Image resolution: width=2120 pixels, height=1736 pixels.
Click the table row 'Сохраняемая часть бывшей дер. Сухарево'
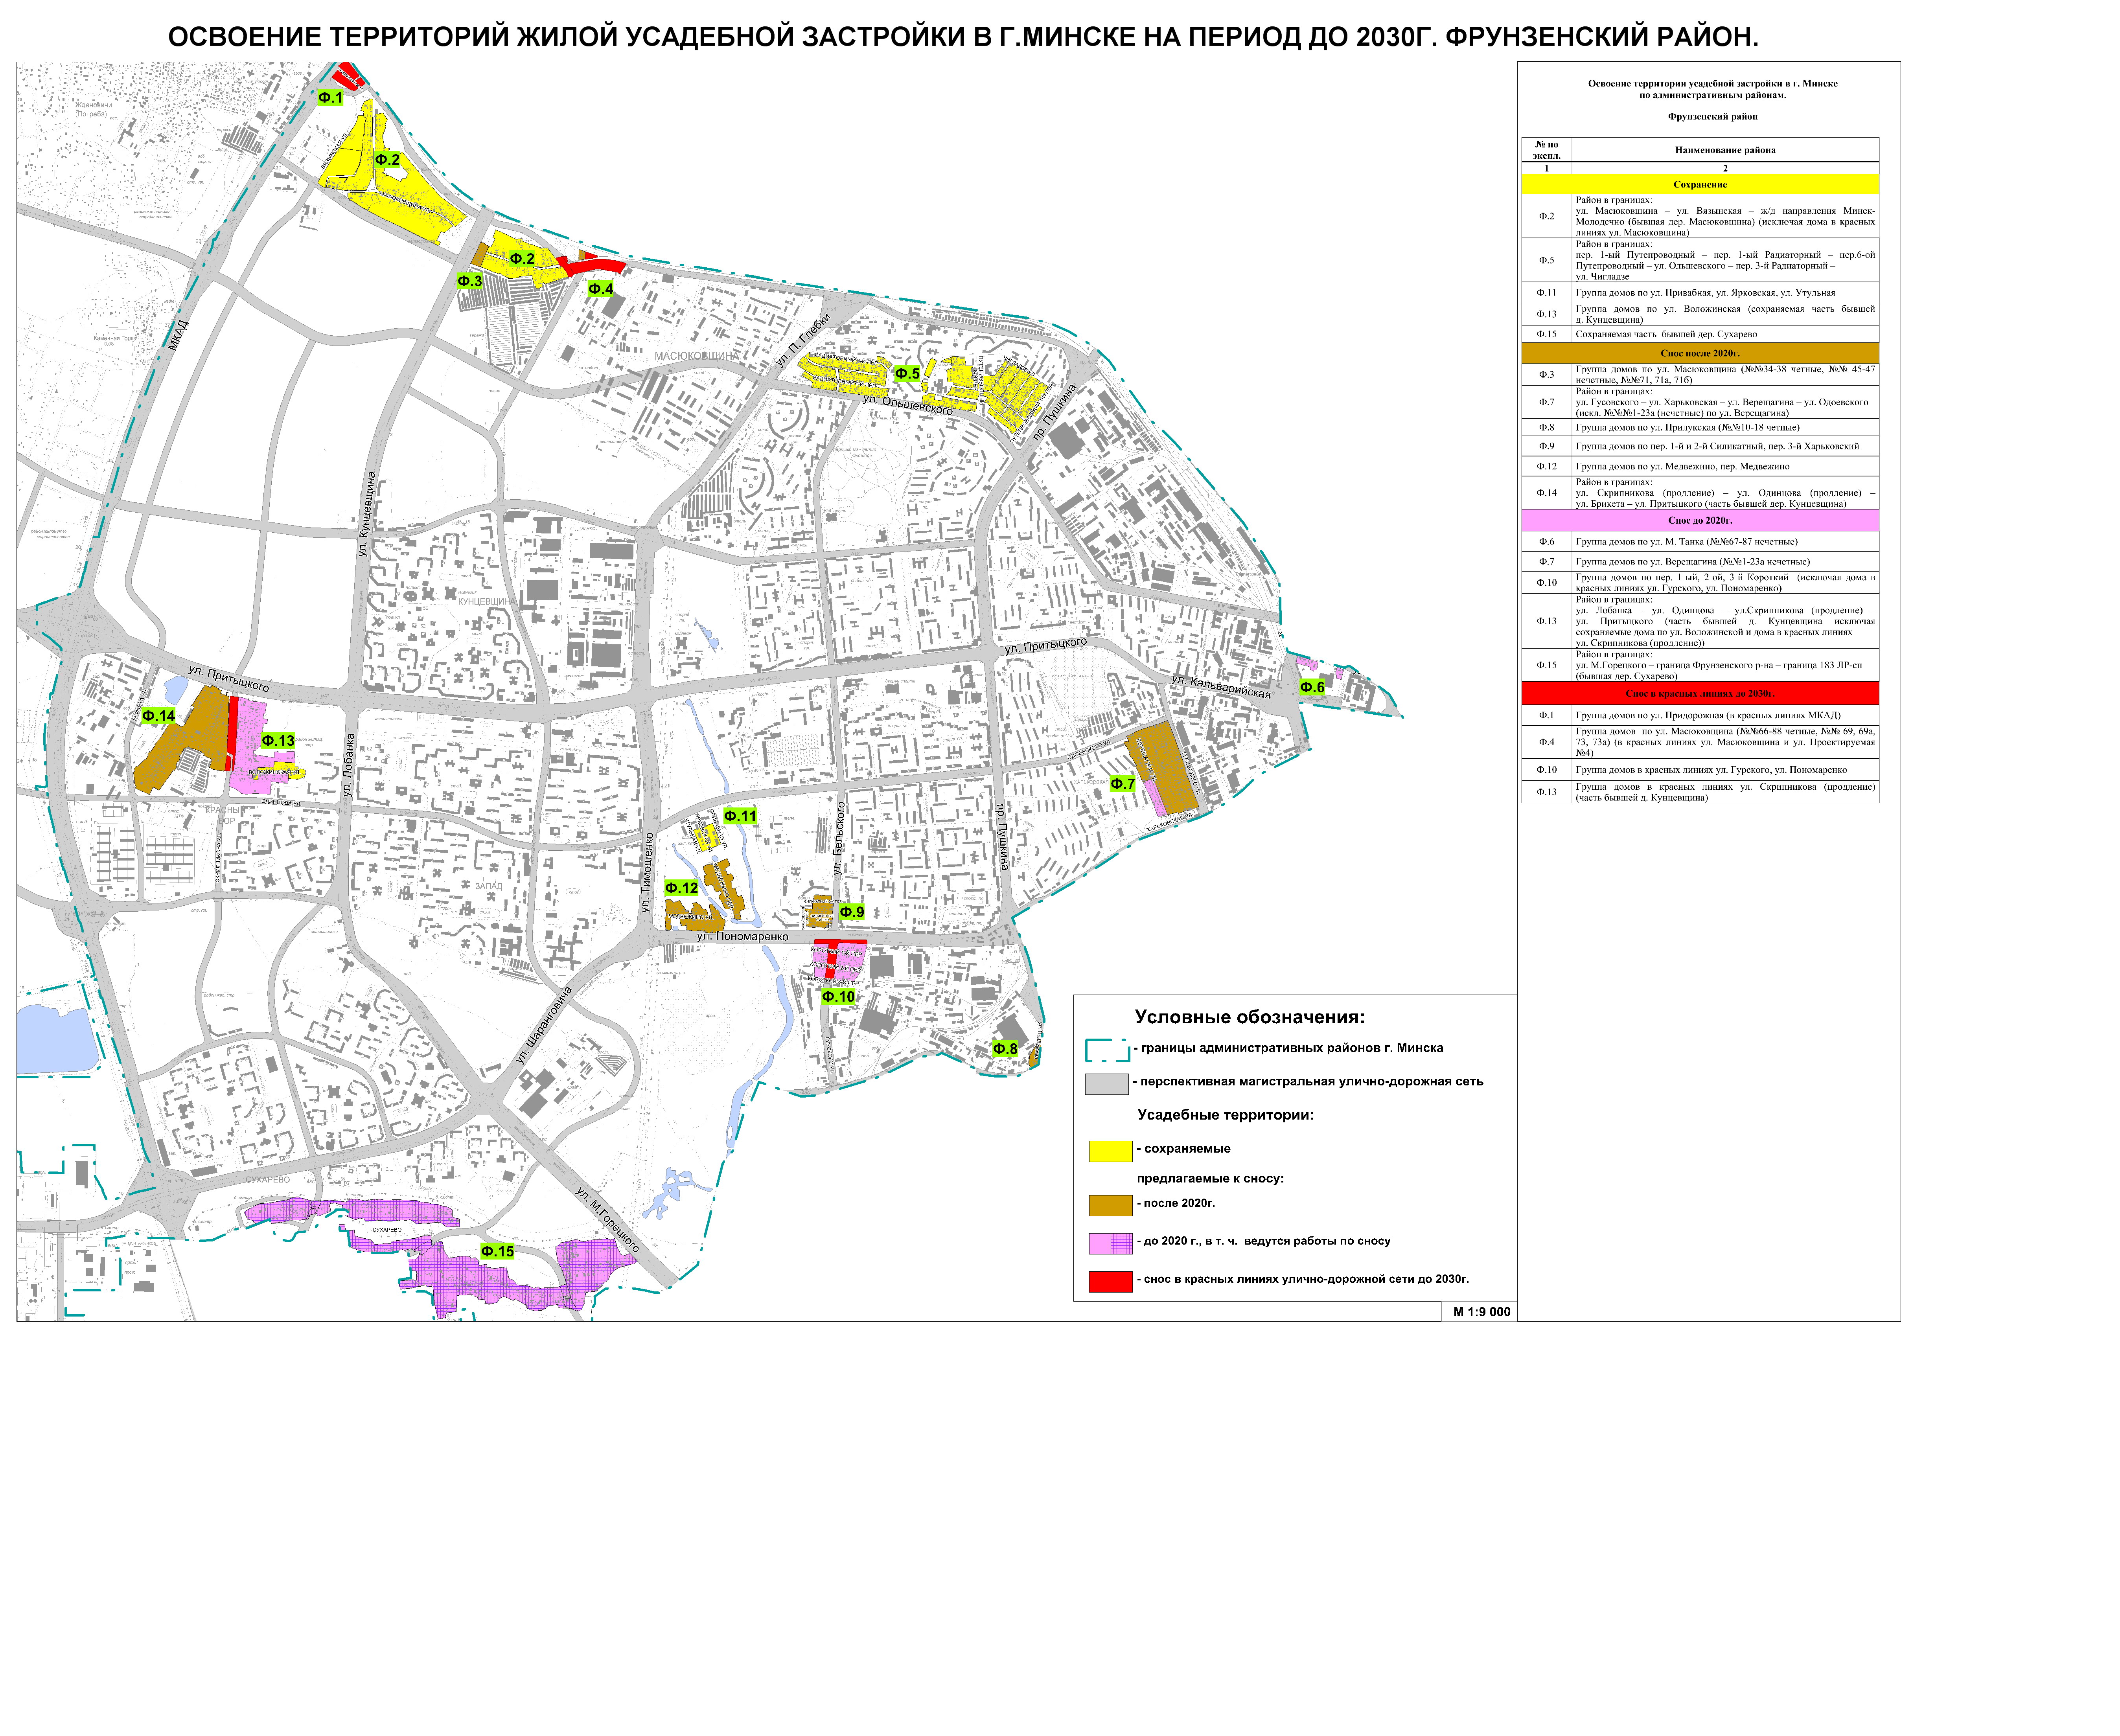click(x=1700, y=334)
